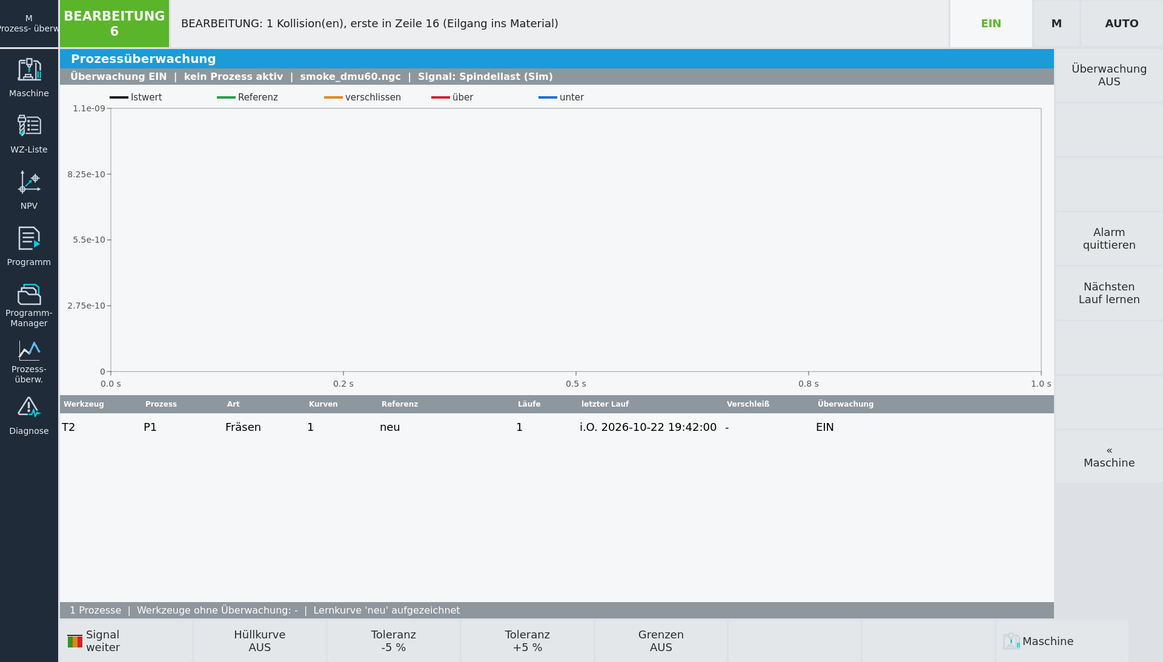Click the collision message in the top bar
The height and width of the screenshot is (662, 1163).
coord(369,24)
